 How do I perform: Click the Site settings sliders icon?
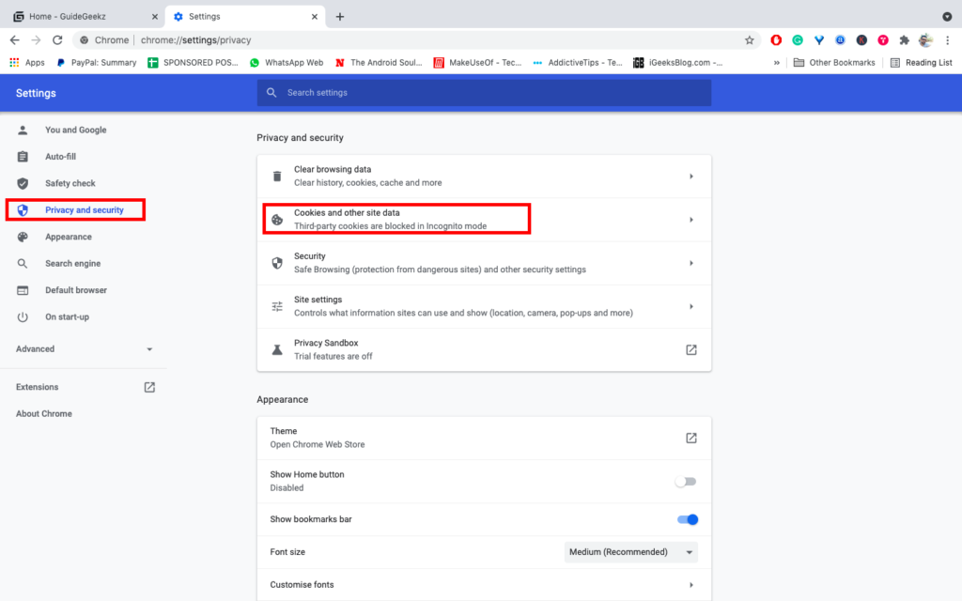pyautogui.click(x=277, y=307)
